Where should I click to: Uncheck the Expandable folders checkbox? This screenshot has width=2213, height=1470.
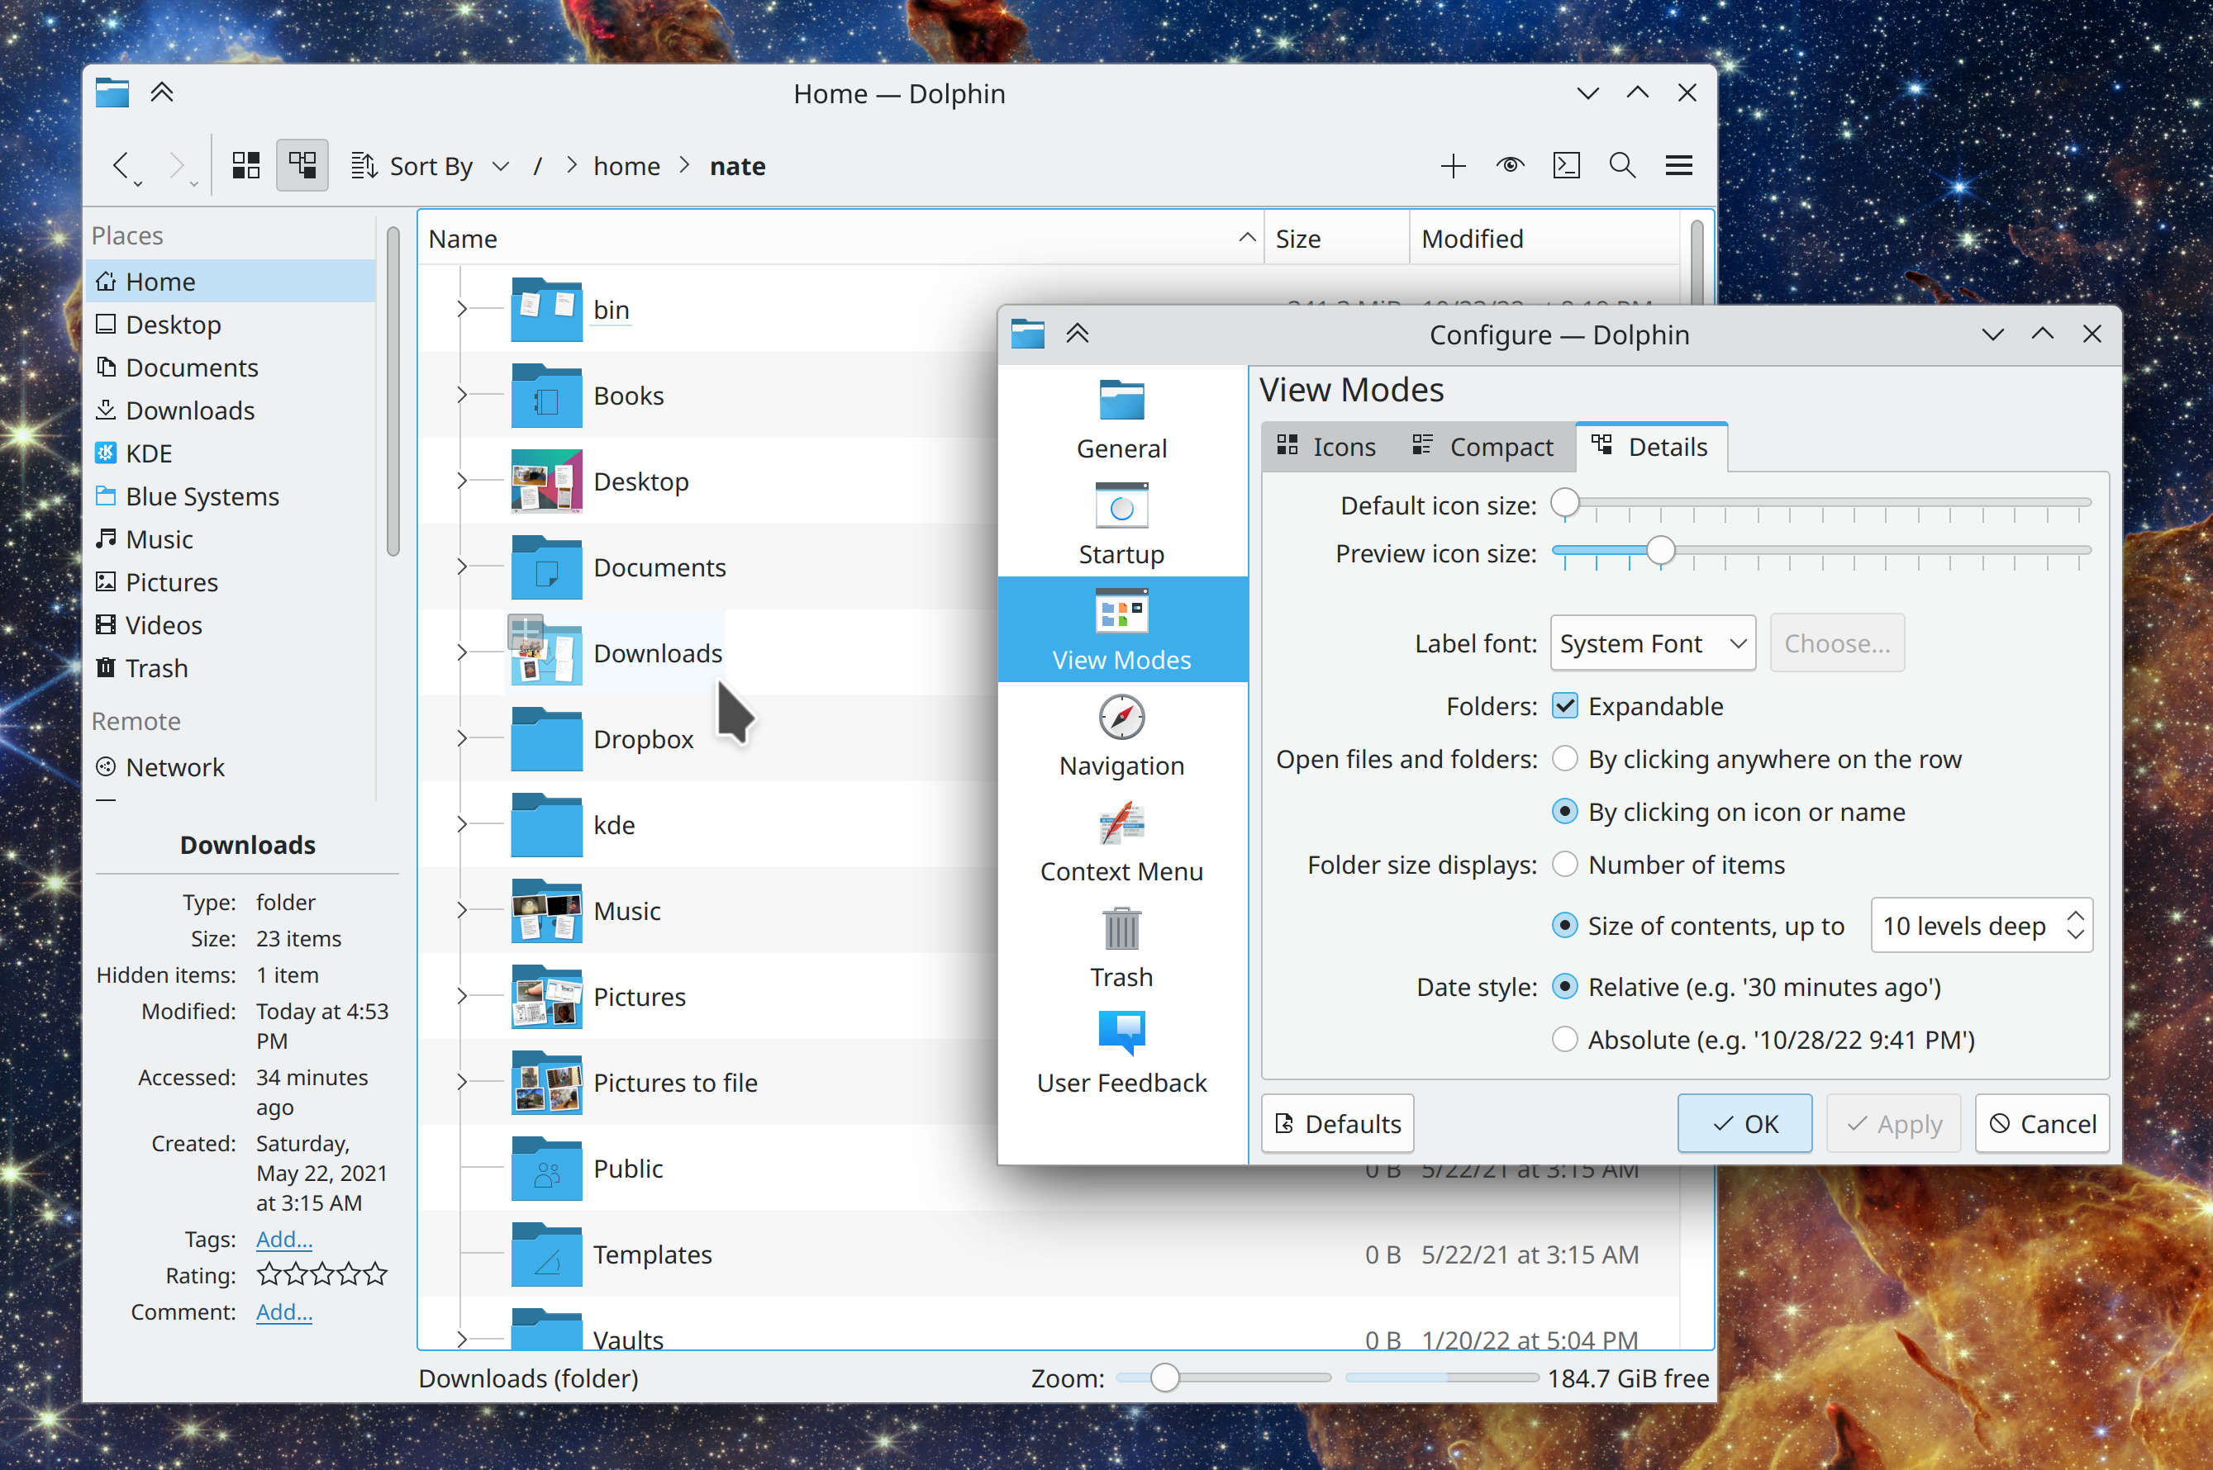1563,706
